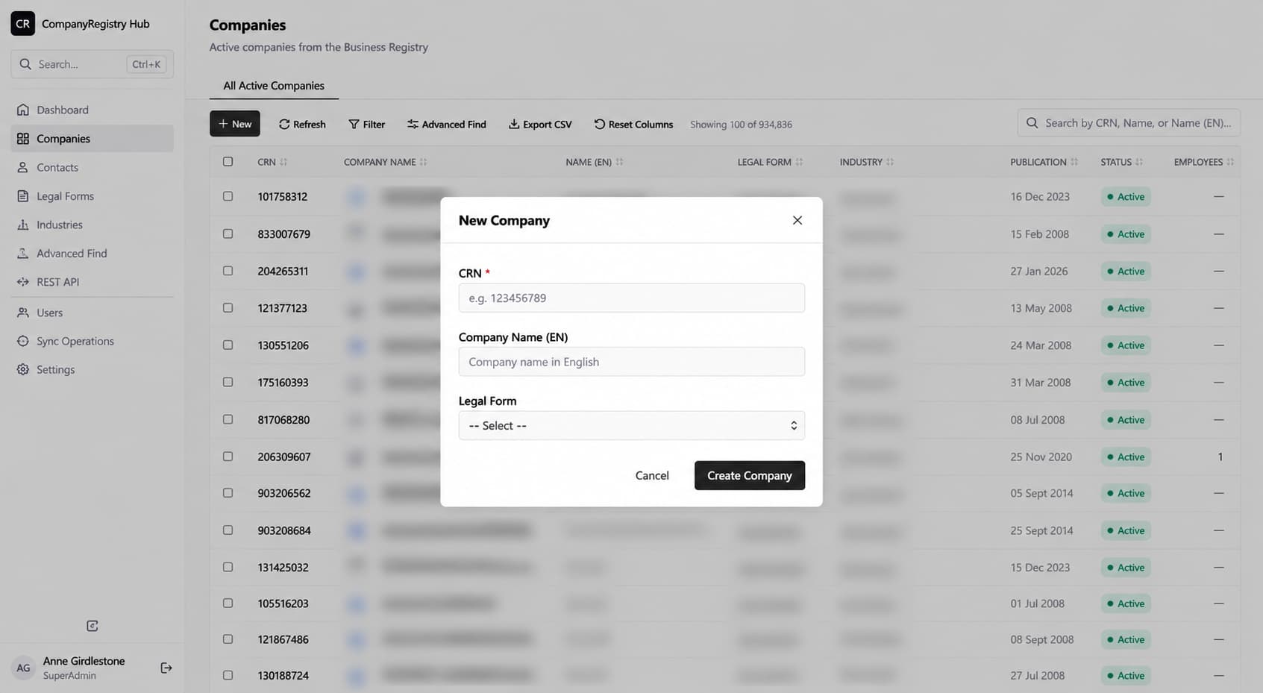Collapse the sidebar with the bottom icon
1263x693 pixels.
click(93, 626)
